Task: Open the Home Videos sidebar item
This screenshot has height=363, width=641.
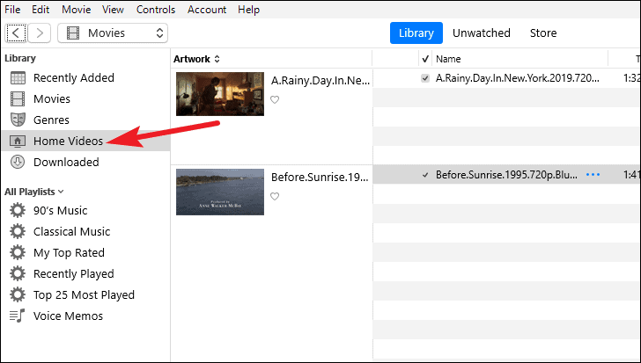Action: [x=68, y=142]
